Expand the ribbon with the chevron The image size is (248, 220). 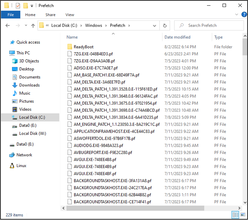pos(237,14)
